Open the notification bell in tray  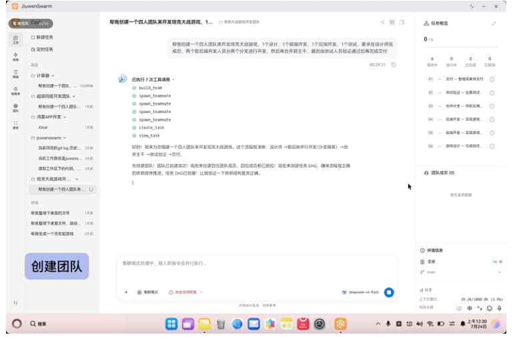pos(462,324)
